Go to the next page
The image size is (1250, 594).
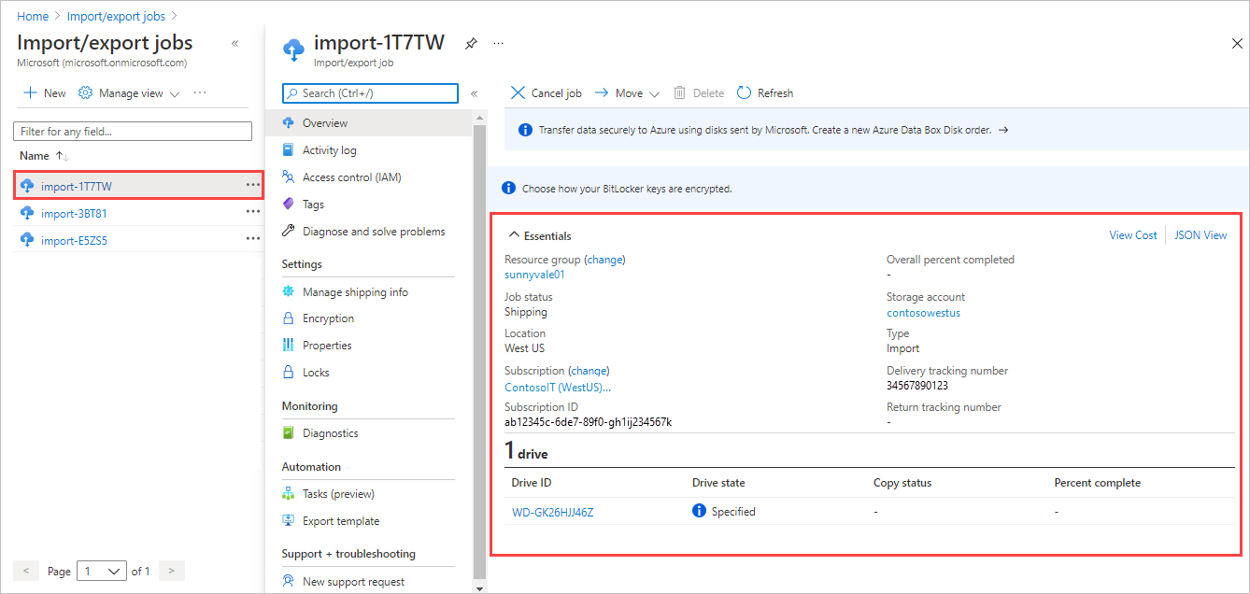click(x=172, y=571)
